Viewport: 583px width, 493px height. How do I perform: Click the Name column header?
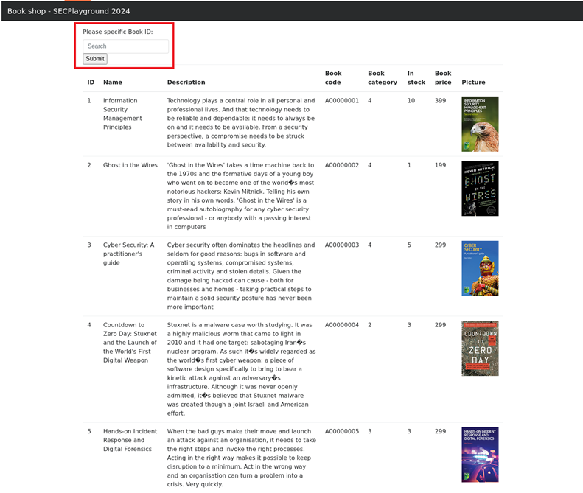[x=113, y=83]
